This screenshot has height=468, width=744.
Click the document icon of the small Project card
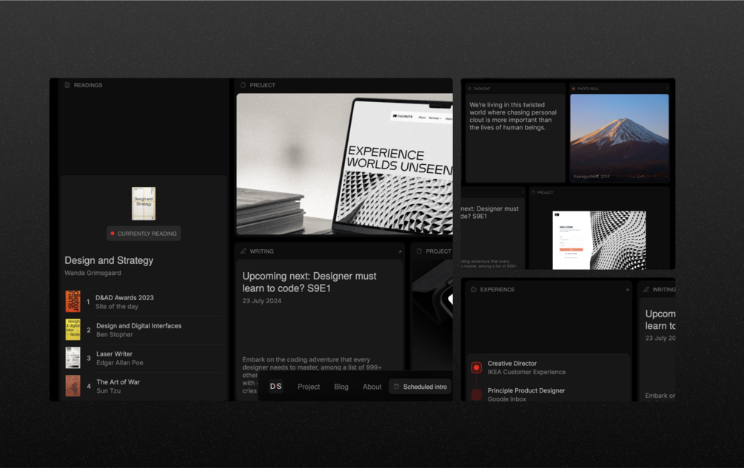(533, 192)
